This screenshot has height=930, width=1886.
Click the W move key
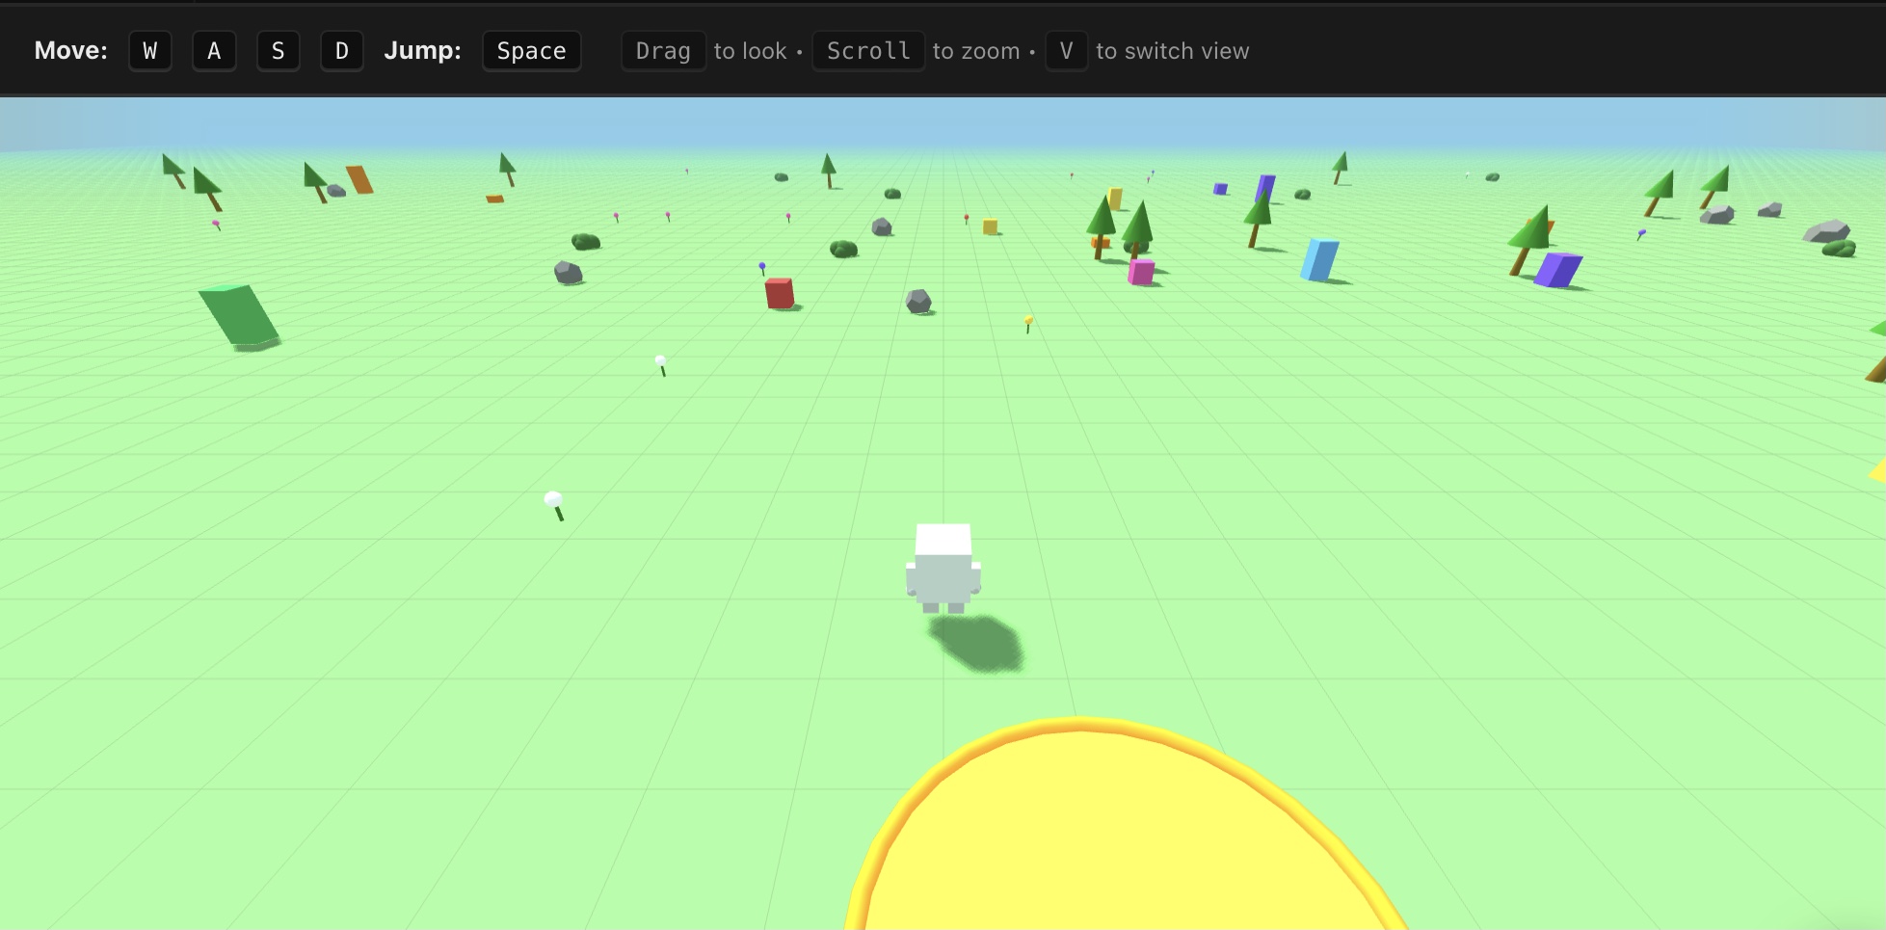coord(150,51)
